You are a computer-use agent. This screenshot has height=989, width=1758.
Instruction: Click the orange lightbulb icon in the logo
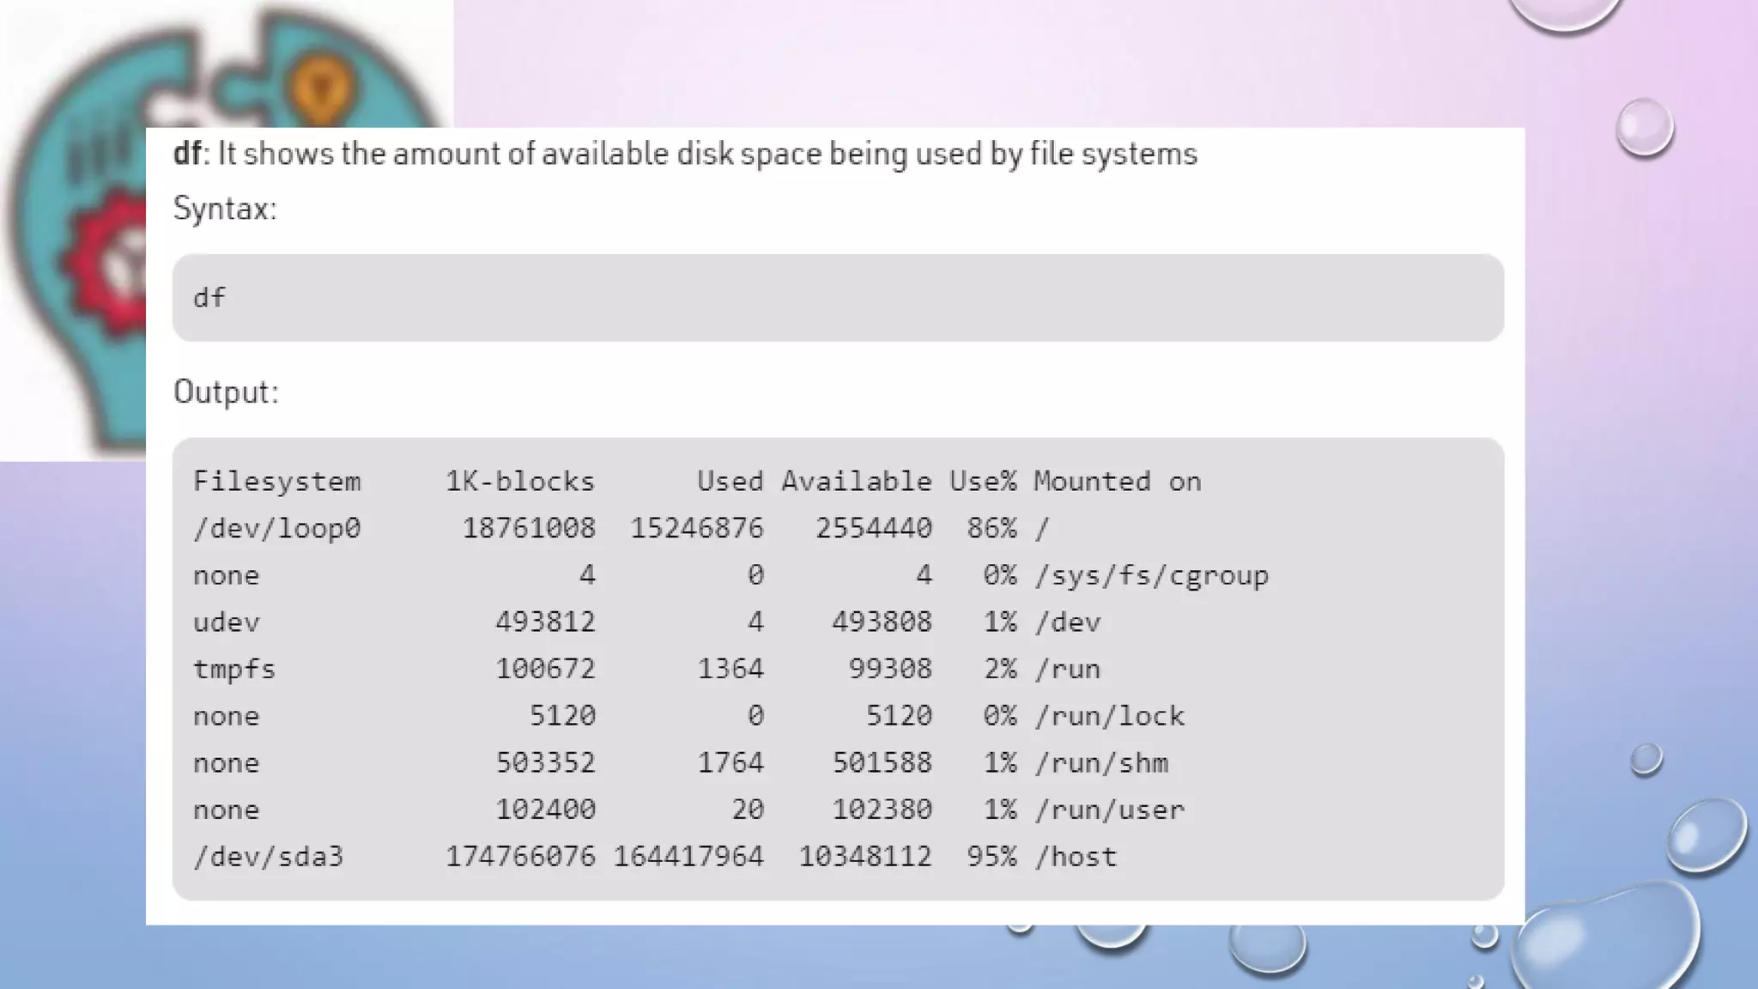tap(320, 88)
